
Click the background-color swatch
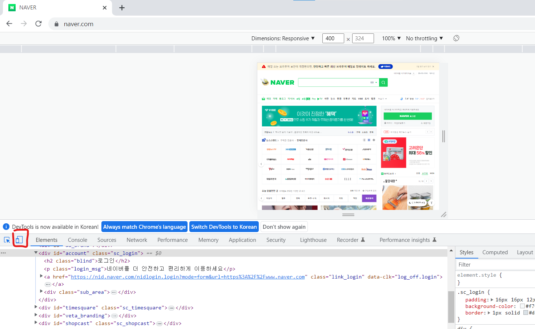[x=522, y=306]
